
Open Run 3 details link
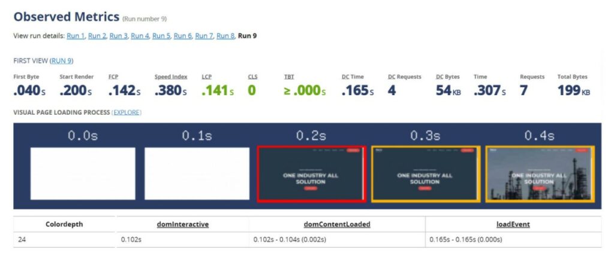(x=118, y=36)
